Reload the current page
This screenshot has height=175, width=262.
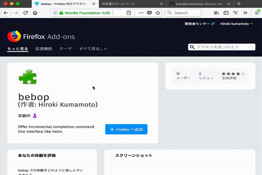point(26,13)
